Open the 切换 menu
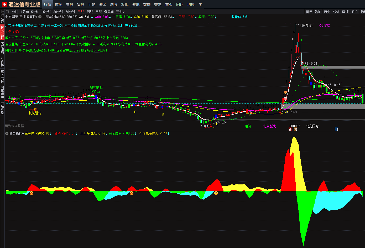The height and width of the screenshot is (248, 365). (x=191, y=4)
